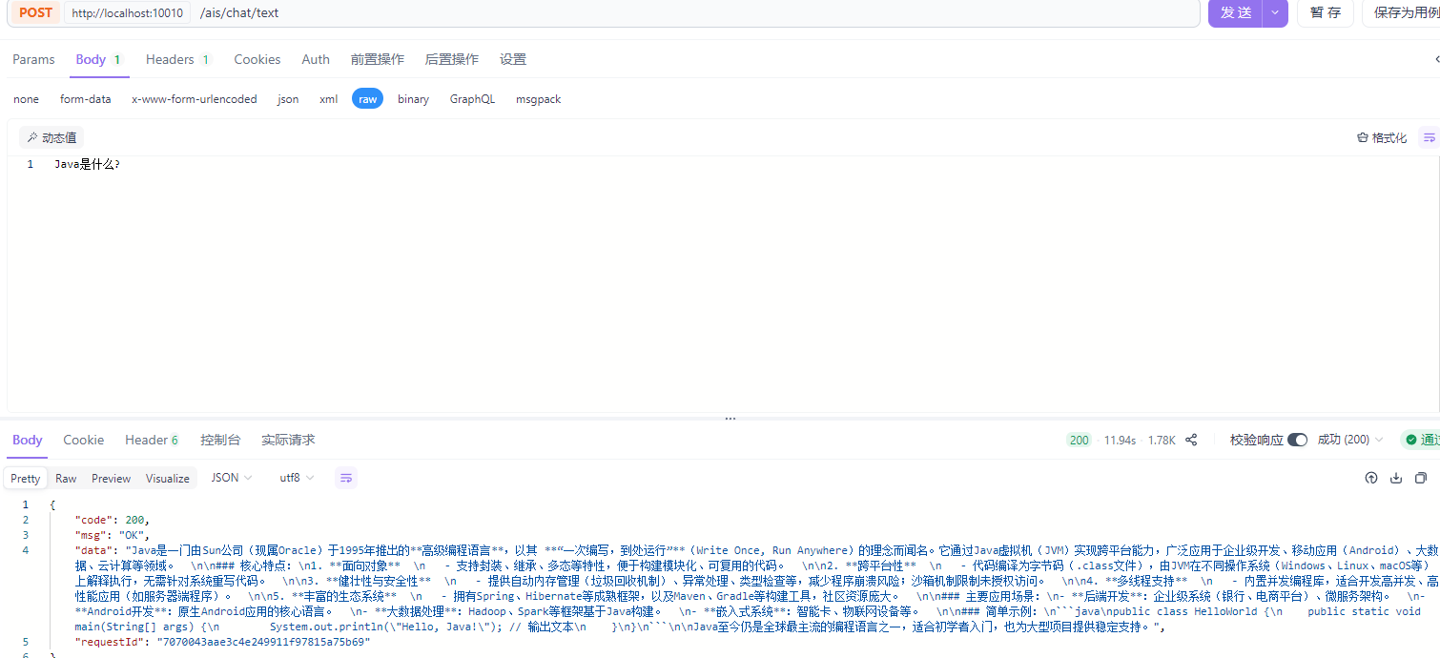Screen dimensions: 1440x658
Task: Click the 通过 validation badge
Action: (1420, 440)
